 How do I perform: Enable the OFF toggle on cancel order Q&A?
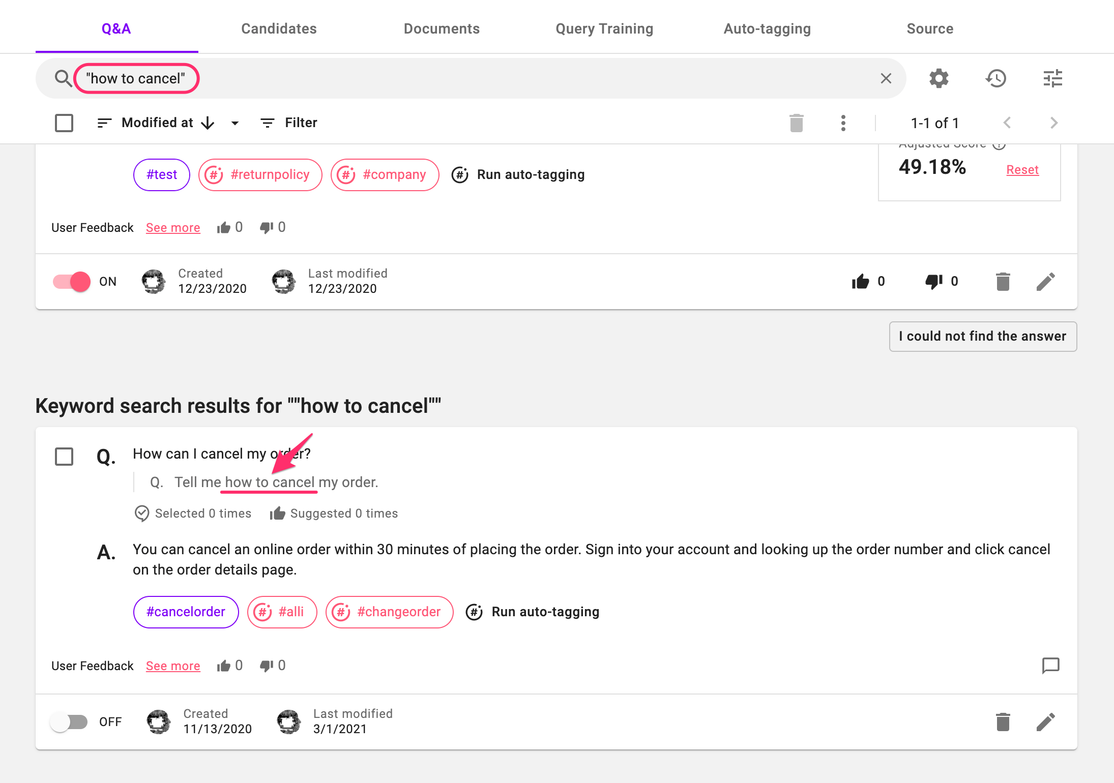(x=69, y=722)
